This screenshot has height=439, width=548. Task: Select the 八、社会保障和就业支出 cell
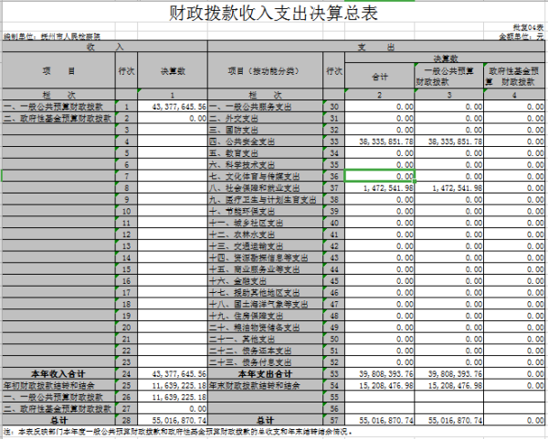pos(265,188)
